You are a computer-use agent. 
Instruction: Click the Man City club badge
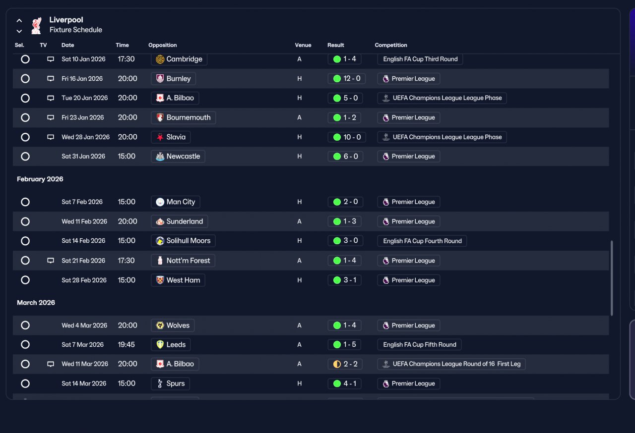click(160, 202)
